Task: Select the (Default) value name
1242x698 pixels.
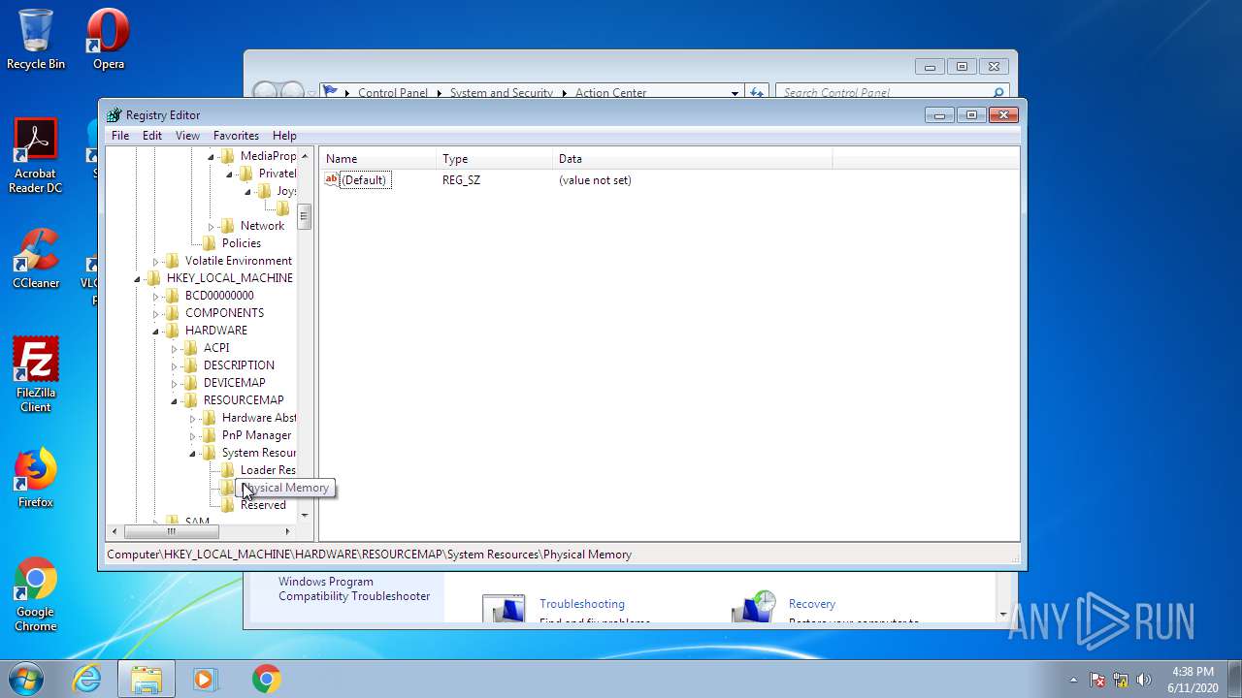Action: coord(365,180)
